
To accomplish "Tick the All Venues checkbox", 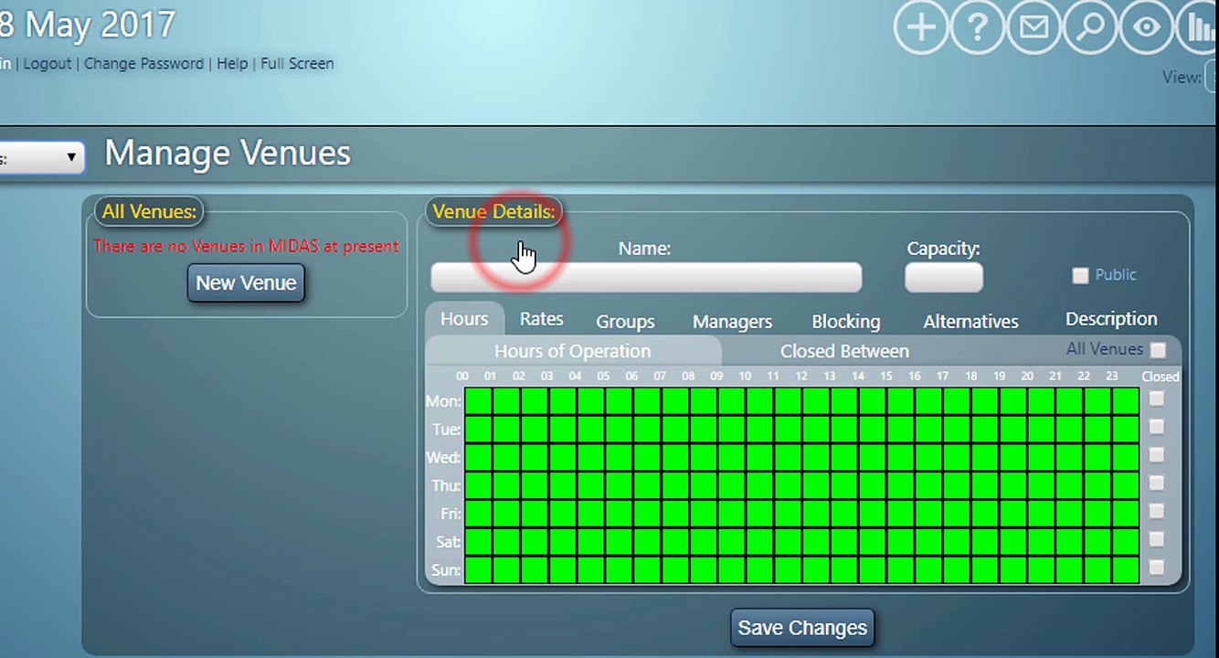I will coord(1158,350).
